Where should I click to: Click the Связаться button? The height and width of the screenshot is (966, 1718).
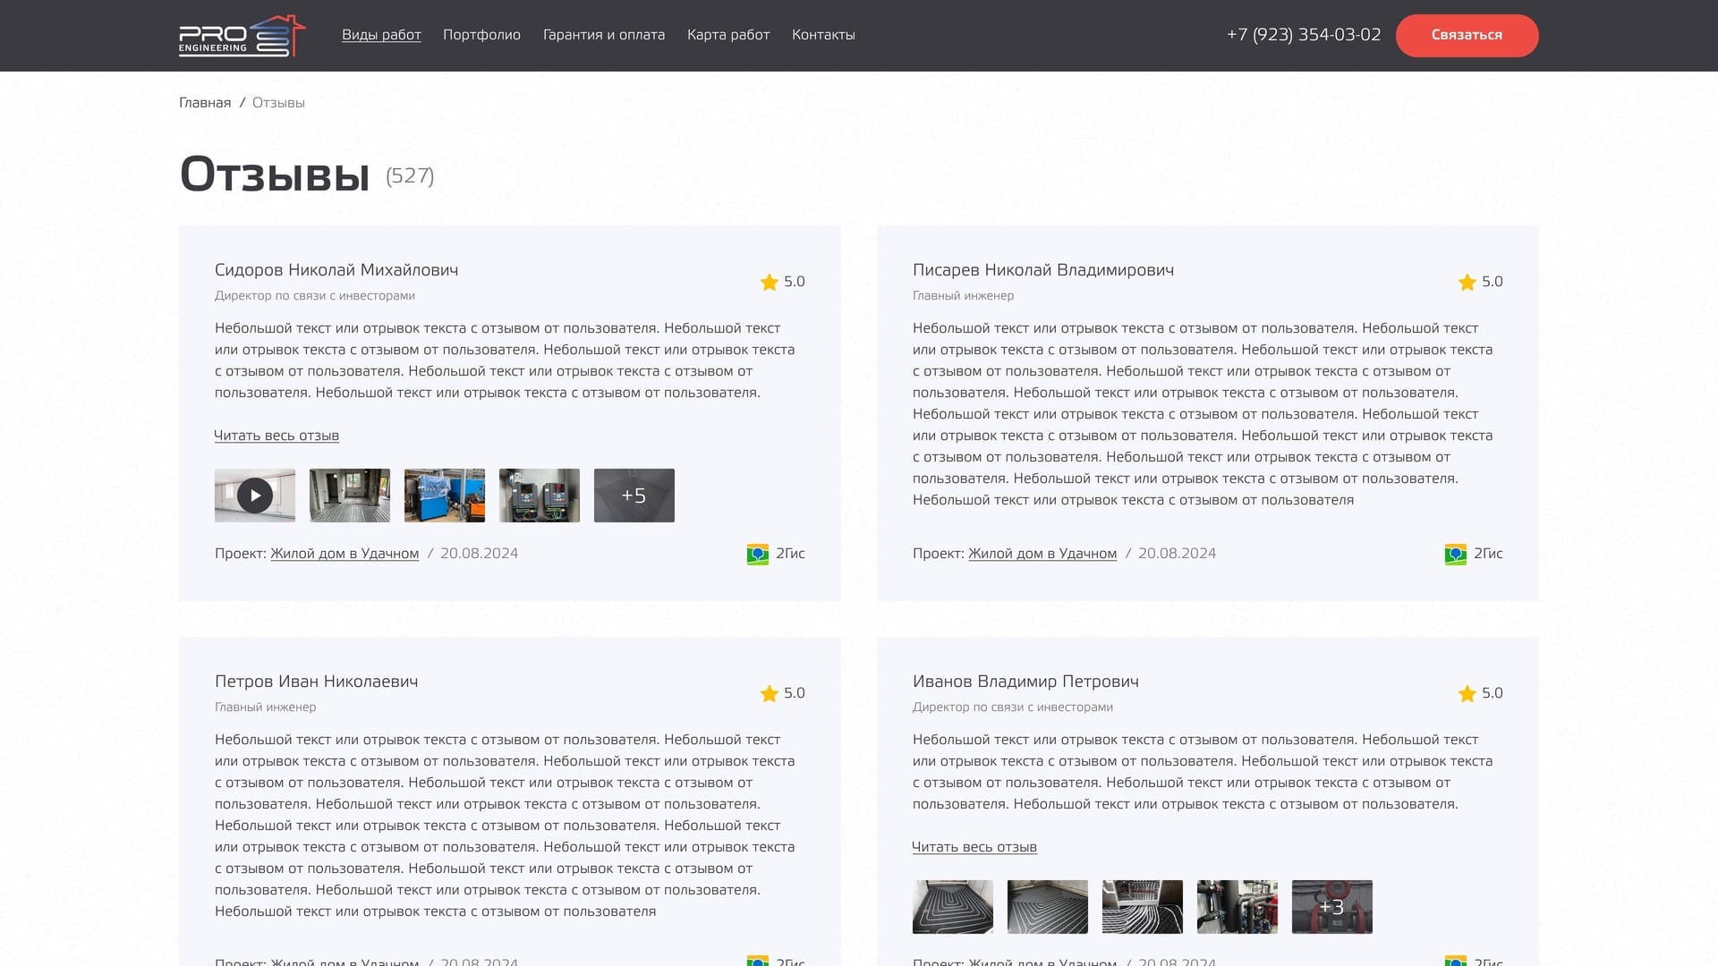1467,36
